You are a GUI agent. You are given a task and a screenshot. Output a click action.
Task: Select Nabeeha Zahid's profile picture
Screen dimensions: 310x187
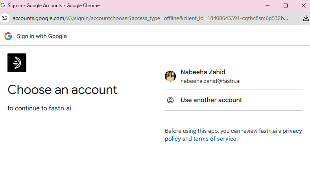click(170, 76)
